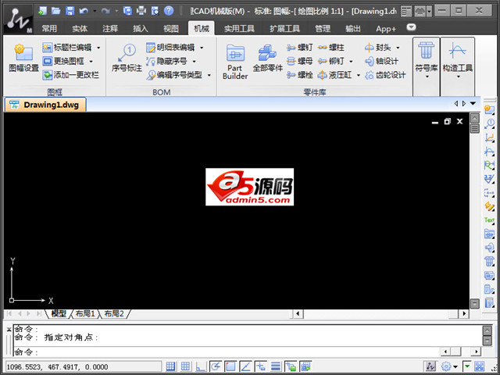Viewport: 500px width, 375px height.
Task: Switch to the 输出 ribbon tab
Action: click(x=353, y=29)
